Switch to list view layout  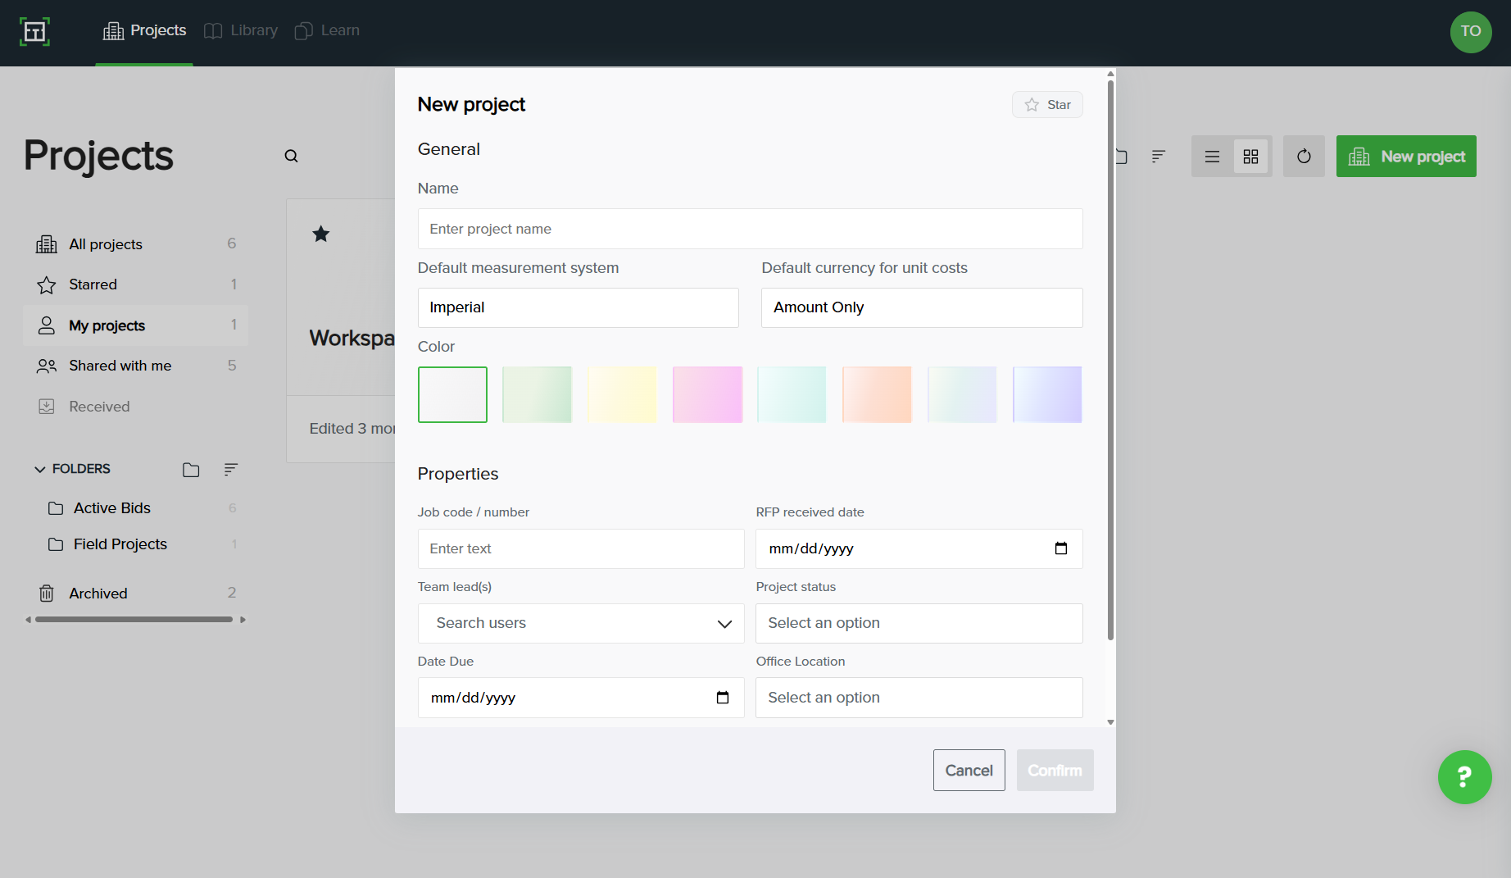click(1212, 157)
